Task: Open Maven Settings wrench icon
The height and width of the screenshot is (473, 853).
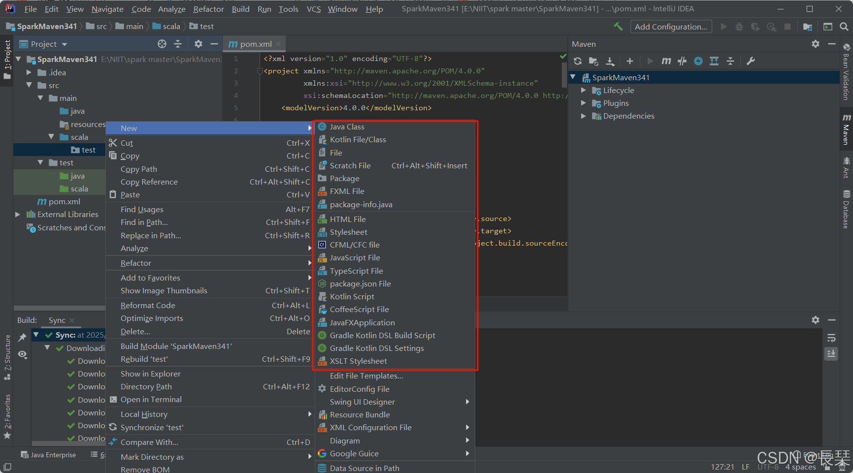Action: pos(751,61)
